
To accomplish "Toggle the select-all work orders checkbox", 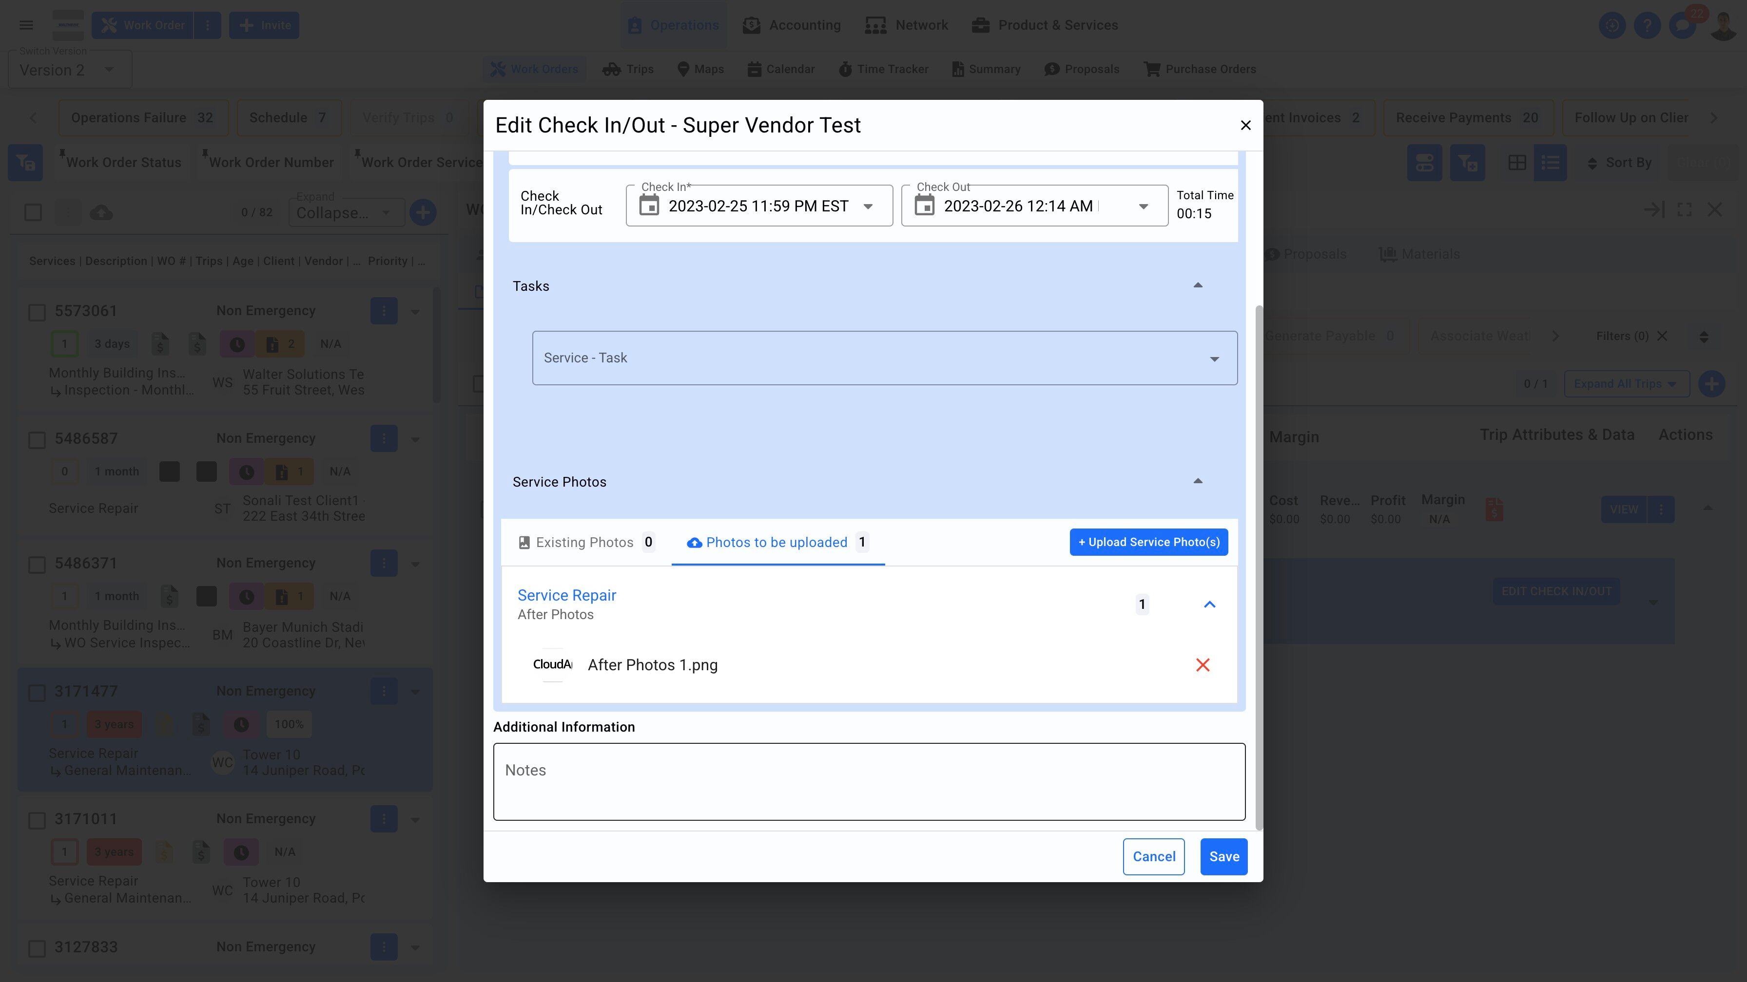I will pyautogui.click(x=33, y=213).
